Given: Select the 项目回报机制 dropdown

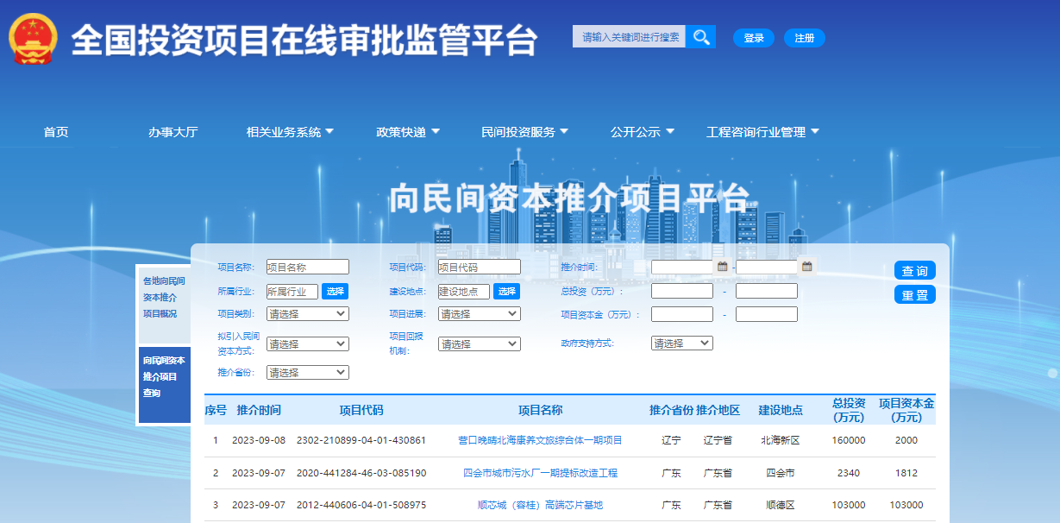Looking at the screenshot, I should point(479,344).
